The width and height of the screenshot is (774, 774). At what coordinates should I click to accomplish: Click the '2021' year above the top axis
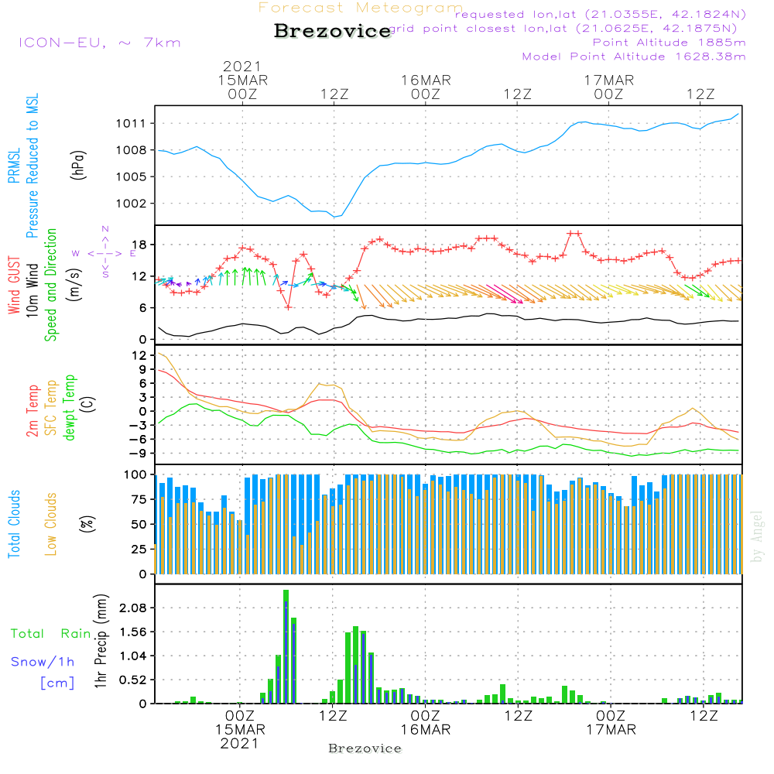click(241, 66)
